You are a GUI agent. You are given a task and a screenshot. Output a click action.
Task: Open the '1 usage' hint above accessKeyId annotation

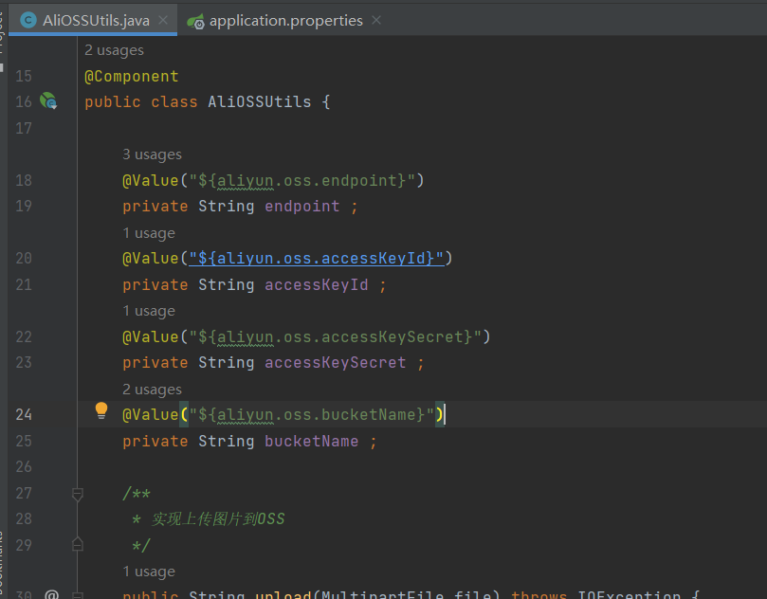pyautogui.click(x=149, y=233)
